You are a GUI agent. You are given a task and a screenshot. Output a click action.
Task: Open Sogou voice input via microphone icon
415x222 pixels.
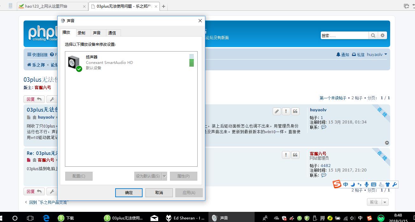click(367, 184)
